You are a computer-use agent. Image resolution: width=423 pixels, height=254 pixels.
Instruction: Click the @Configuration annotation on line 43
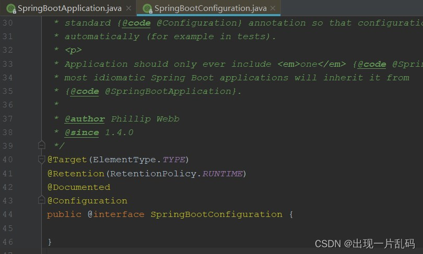coord(87,201)
